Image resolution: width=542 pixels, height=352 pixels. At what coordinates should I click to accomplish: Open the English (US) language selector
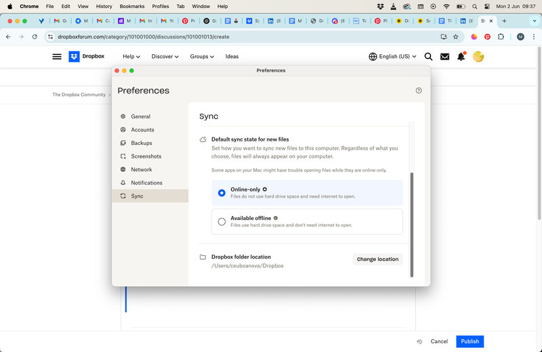pos(392,57)
